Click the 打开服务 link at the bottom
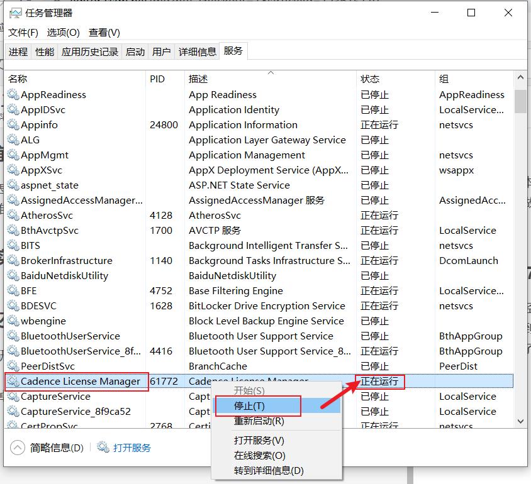The width and height of the screenshot is (531, 484). click(x=132, y=448)
